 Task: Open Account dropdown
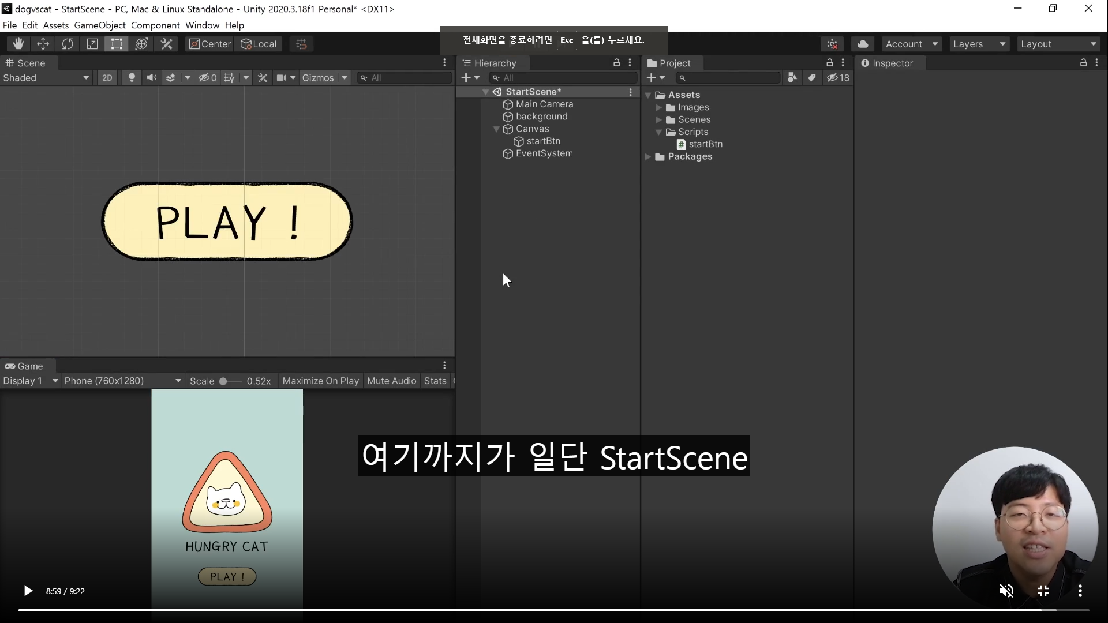(x=912, y=44)
